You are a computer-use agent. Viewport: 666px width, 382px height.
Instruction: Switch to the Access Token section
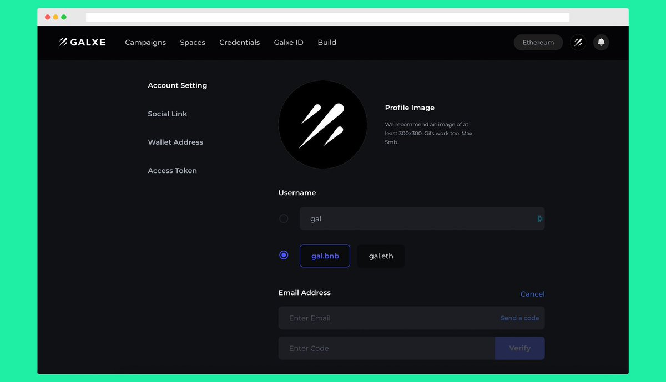pyautogui.click(x=172, y=170)
